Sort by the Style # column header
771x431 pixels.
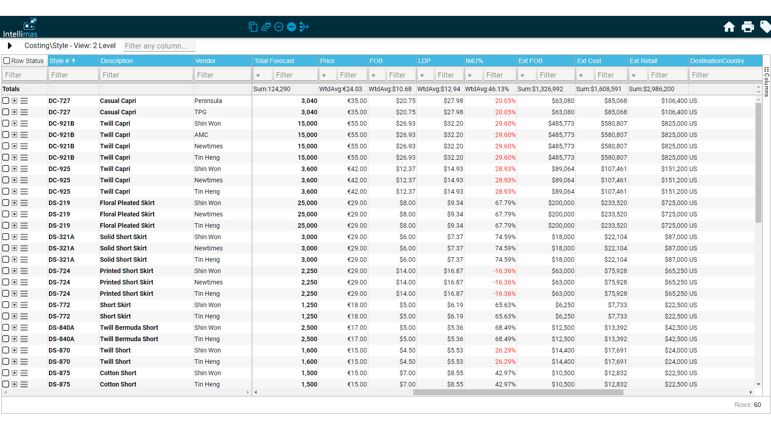pos(73,60)
